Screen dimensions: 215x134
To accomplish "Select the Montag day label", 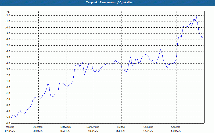I will 10,127.
